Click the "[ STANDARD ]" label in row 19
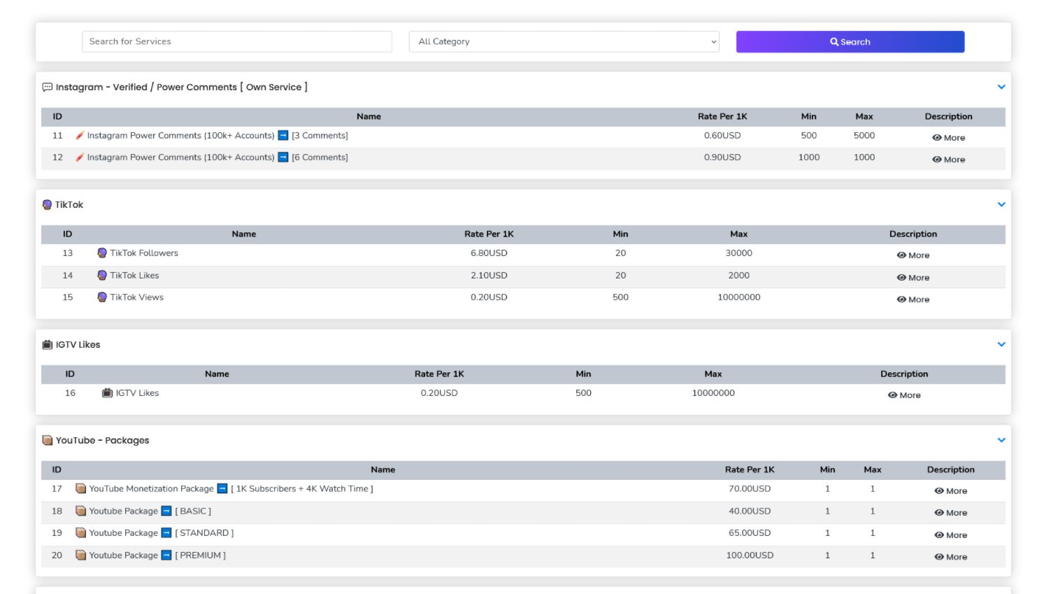 tap(204, 533)
